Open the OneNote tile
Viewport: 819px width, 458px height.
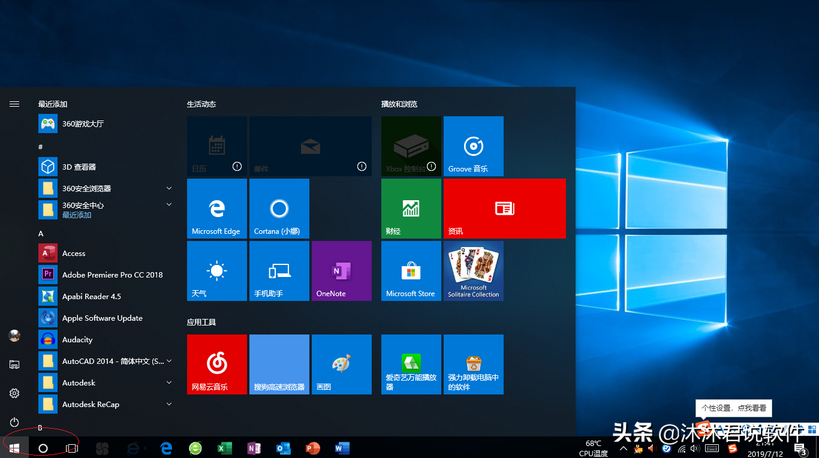tap(342, 271)
